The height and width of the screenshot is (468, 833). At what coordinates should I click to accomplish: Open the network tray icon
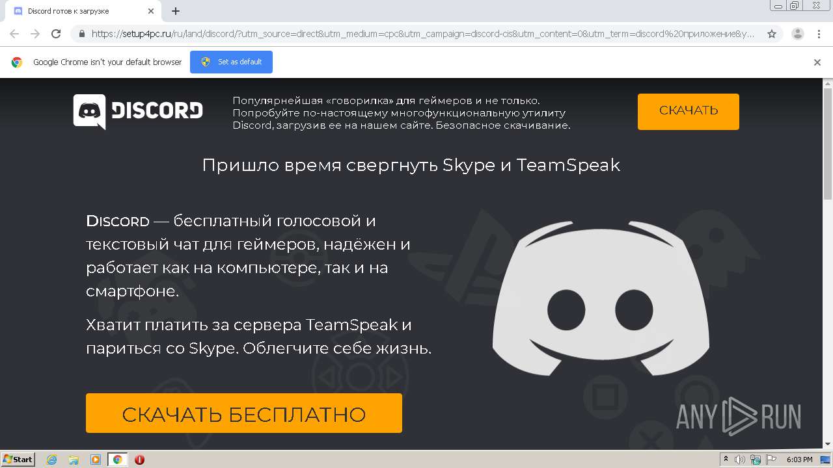756,460
